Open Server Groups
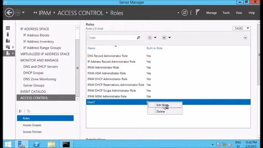263x148 pixels. point(34,85)
